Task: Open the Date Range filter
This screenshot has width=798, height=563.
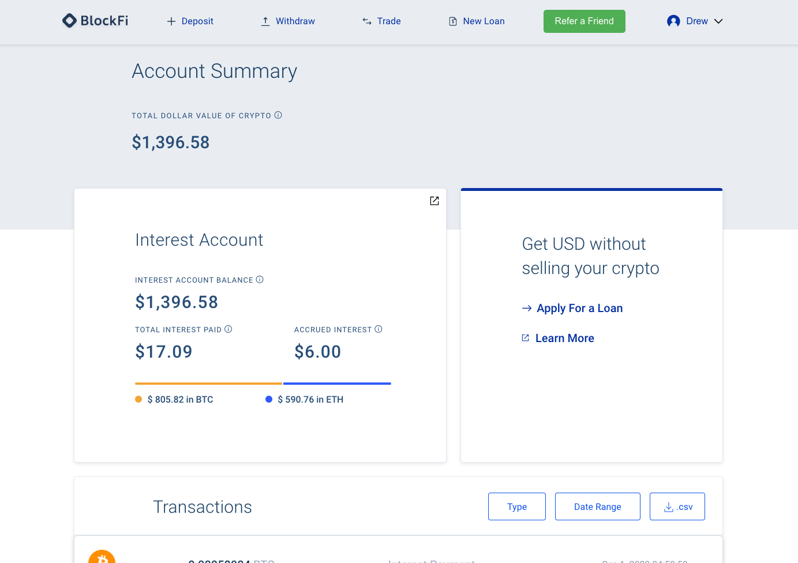Action: point(597,506)
